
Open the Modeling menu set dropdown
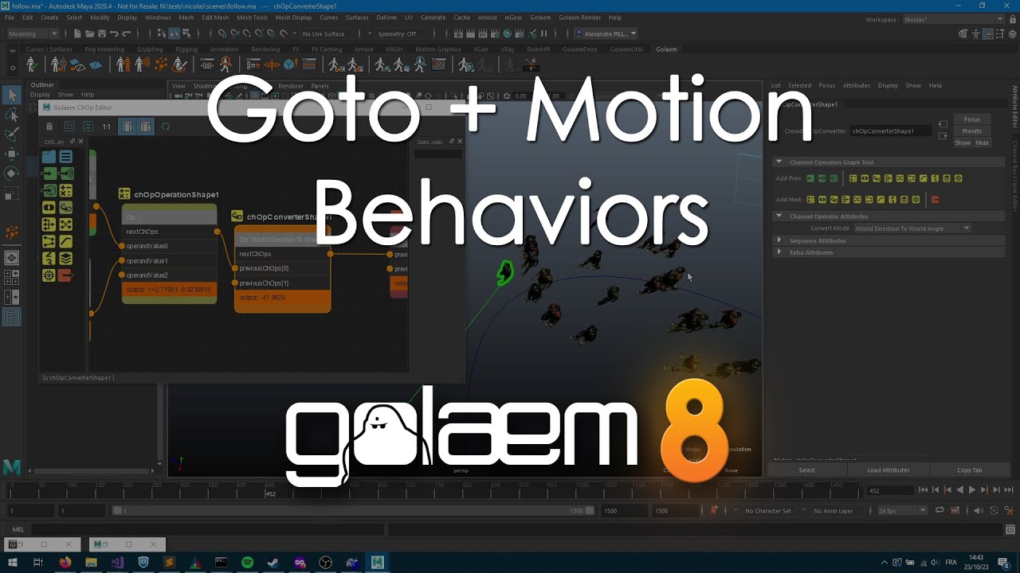[x=32, y=33]
